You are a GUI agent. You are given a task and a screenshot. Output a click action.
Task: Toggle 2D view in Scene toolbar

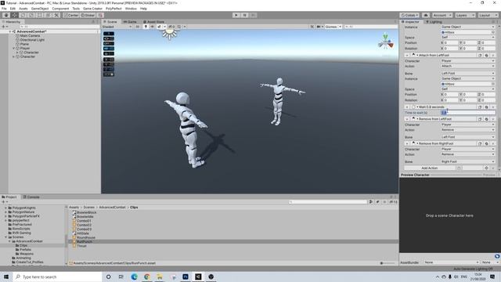138,27
